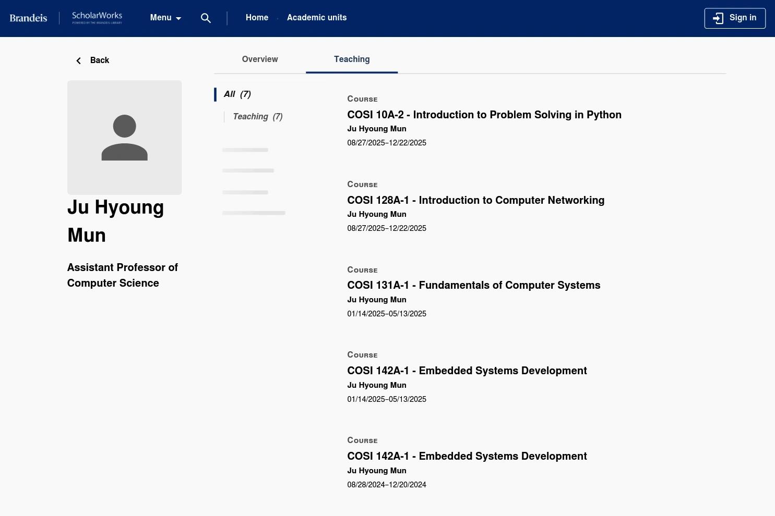Go back using the Back link
Viewport: 775px width, 516px height.
point(92,60)
